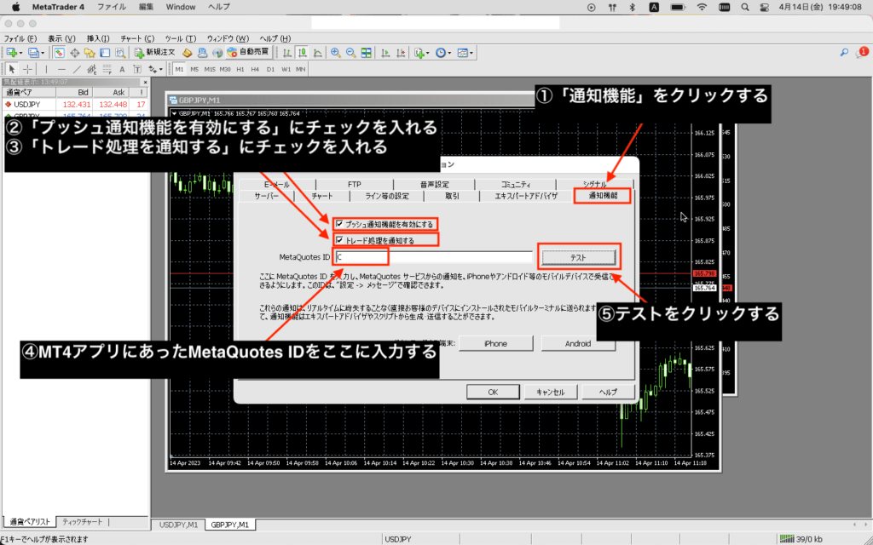Switch to the 音声設定 tab
The width and height of the screenshot is (873, 545).
(x=435, y=184)
